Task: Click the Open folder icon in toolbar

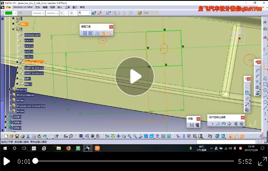Action: pyautogui.click(x=11, y=136)
